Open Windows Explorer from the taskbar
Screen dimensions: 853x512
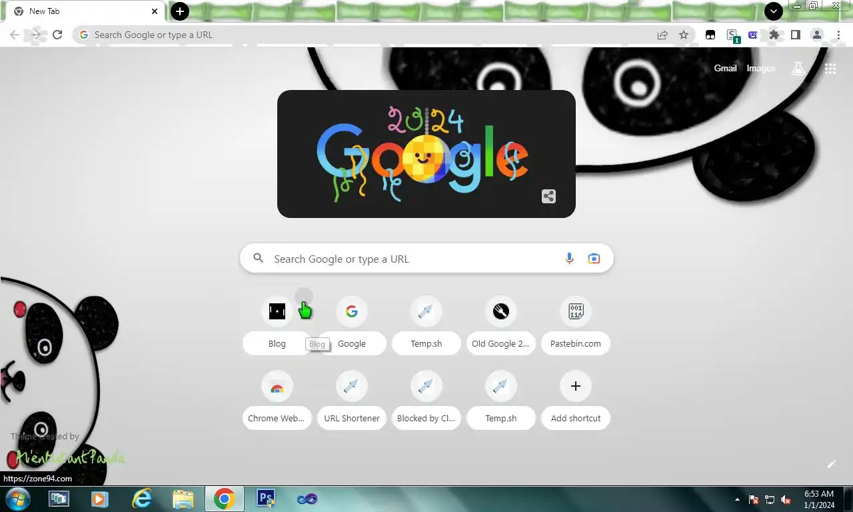point(183,499)
